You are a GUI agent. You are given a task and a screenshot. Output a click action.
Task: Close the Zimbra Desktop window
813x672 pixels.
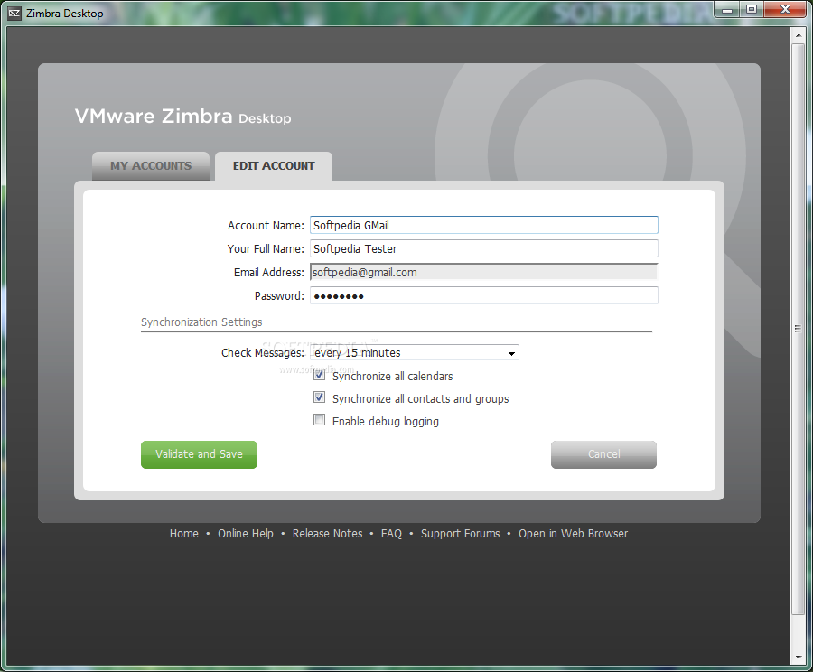785,9
